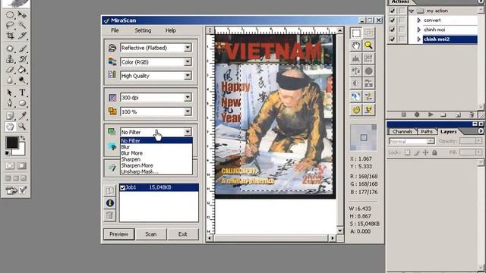Uncheck the Job1 checkbox

click(123, 187)
